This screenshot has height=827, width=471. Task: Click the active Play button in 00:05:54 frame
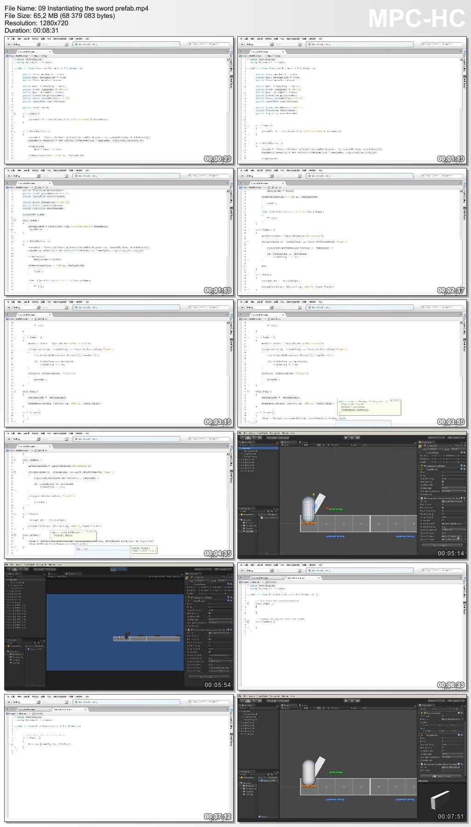coord(113,569)
